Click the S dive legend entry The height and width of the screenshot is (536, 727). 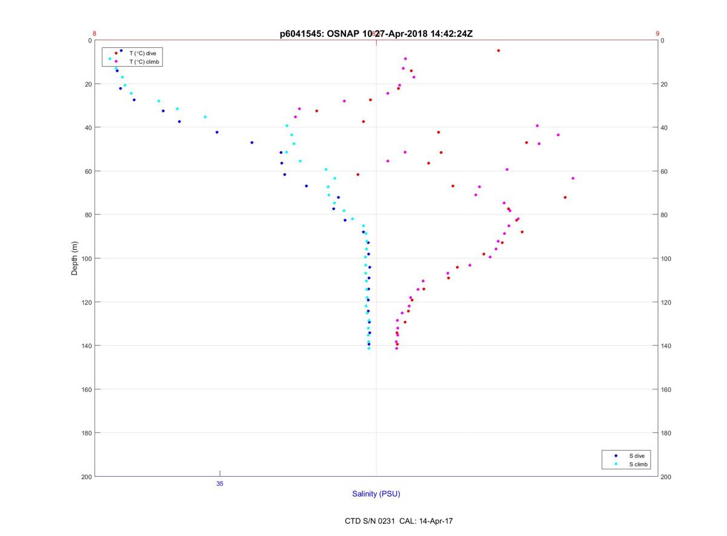coord(636,455)
